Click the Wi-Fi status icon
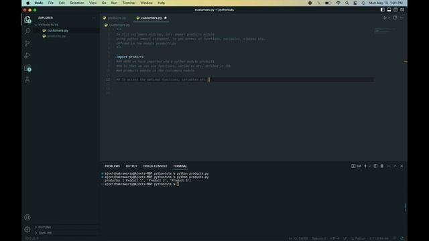Screen dimensions: 429x241 pos(338,3)
